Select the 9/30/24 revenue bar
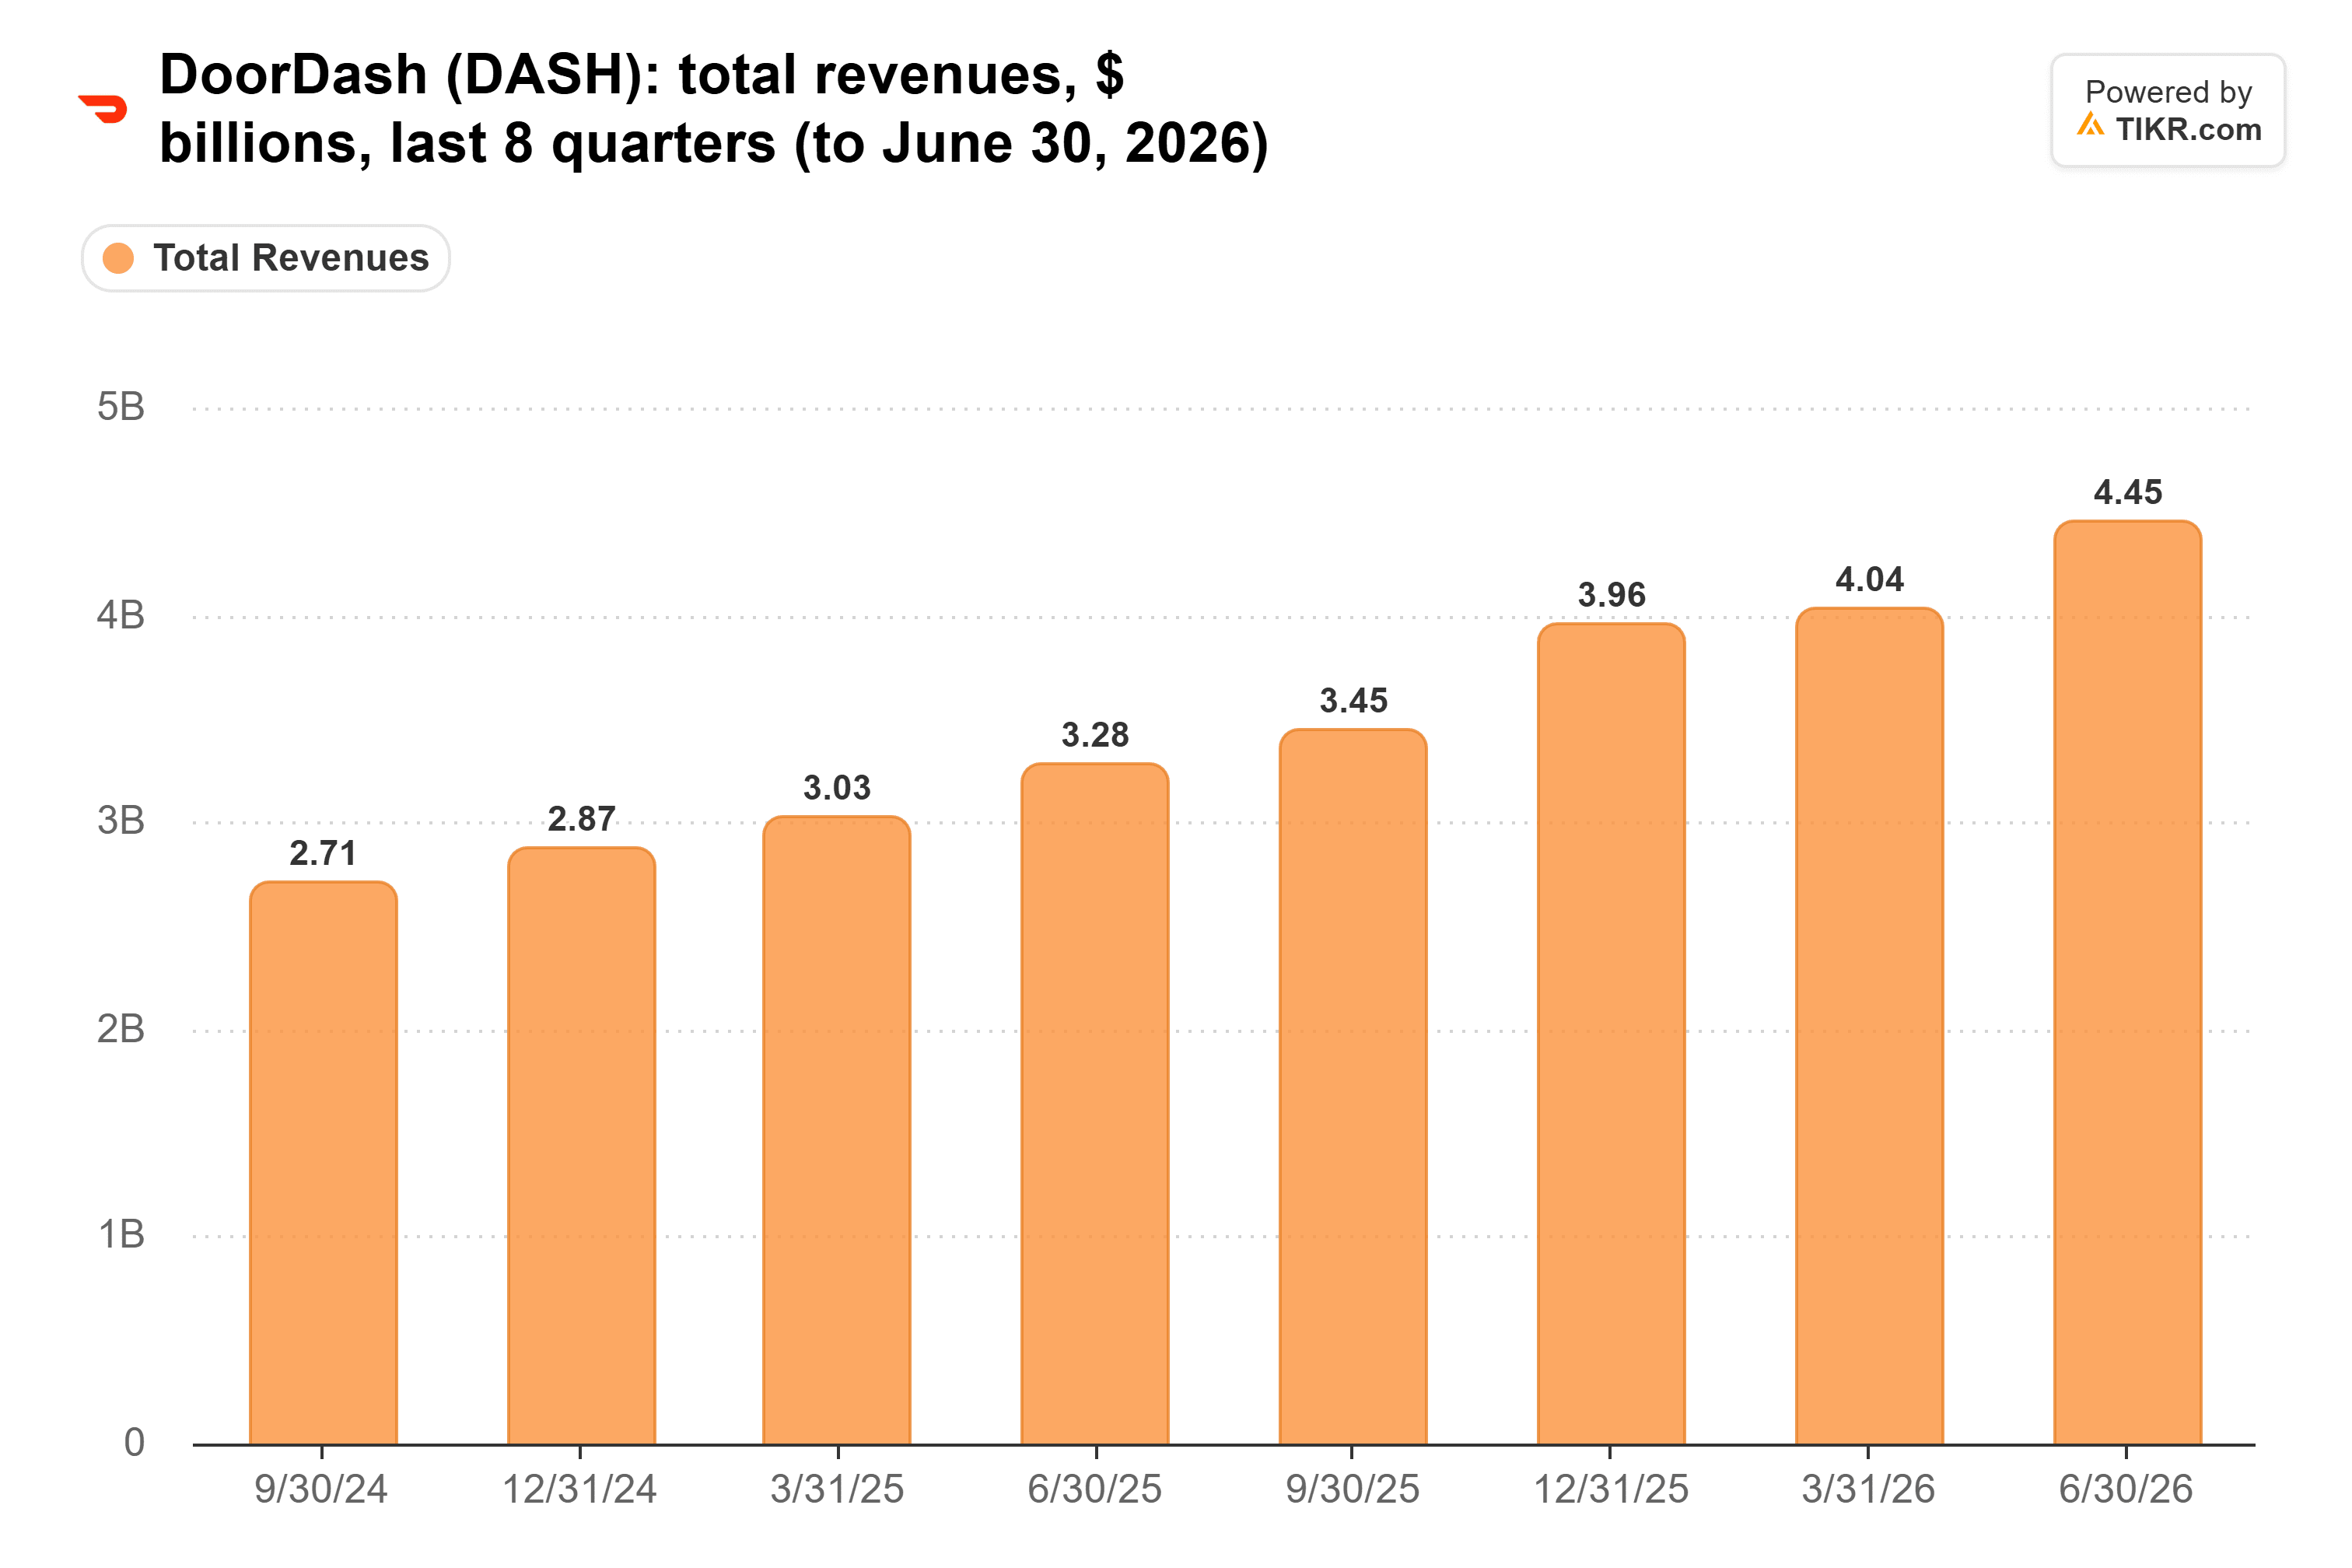This screenshot has width=2352, height=1568. 323,1163
